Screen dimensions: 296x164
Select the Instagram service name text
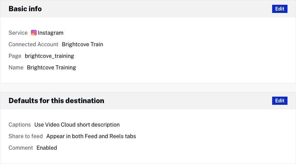(x=50, y=33)
